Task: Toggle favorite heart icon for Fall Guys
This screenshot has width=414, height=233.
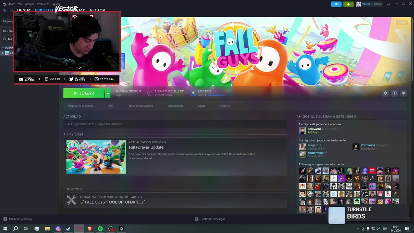Action: pos(403,93)
